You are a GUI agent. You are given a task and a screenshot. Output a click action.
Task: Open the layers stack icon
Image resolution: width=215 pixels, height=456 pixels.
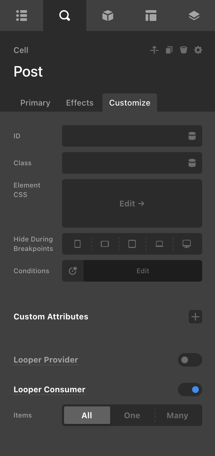[194, 16]
